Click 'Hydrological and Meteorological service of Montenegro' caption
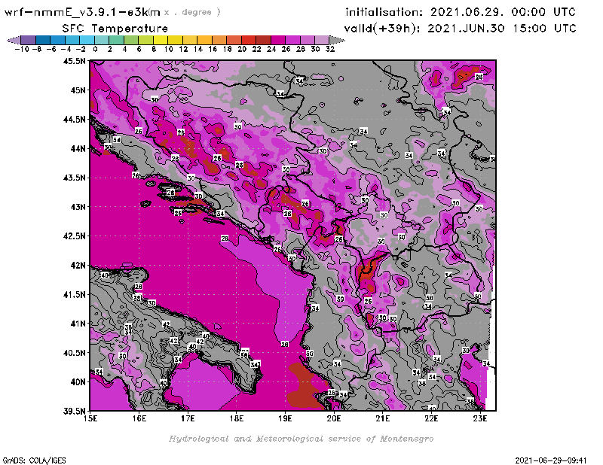The image size is (603, 465). point(301,439)
